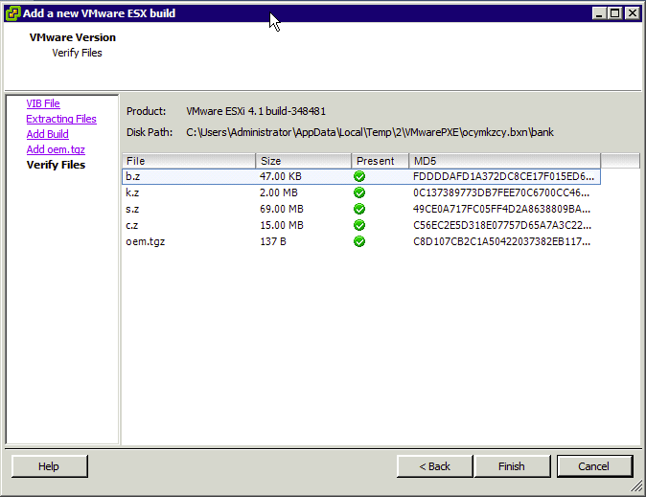
Task: Sort by the Size column header
Action: (303, 161)
